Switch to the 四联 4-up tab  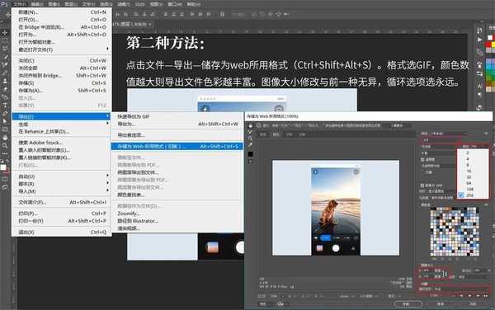click(302, 134)
